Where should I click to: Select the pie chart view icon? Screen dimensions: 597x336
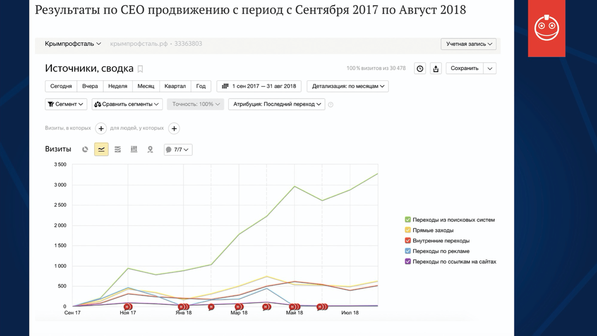point(85,149)
